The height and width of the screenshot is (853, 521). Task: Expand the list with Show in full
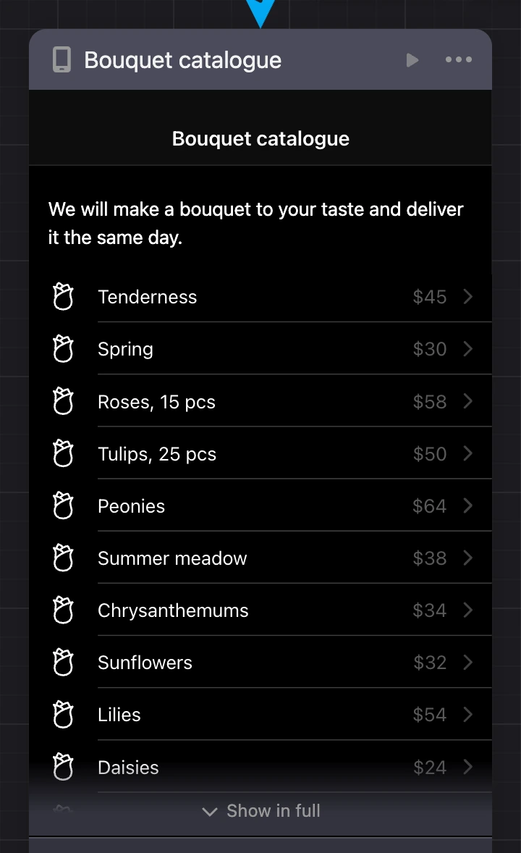click(x=260, y=811)
